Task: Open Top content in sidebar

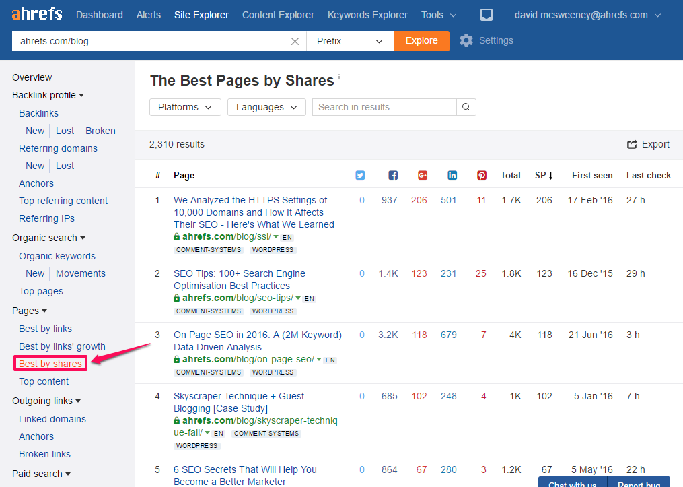Action: pos(44,381)
